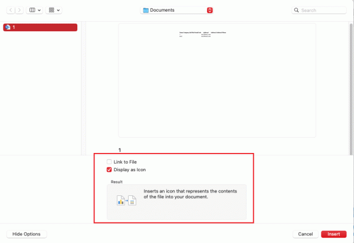Click the 'Inserts an icon that represents' description
Screen dimensions: 354x243
[190, 194]
